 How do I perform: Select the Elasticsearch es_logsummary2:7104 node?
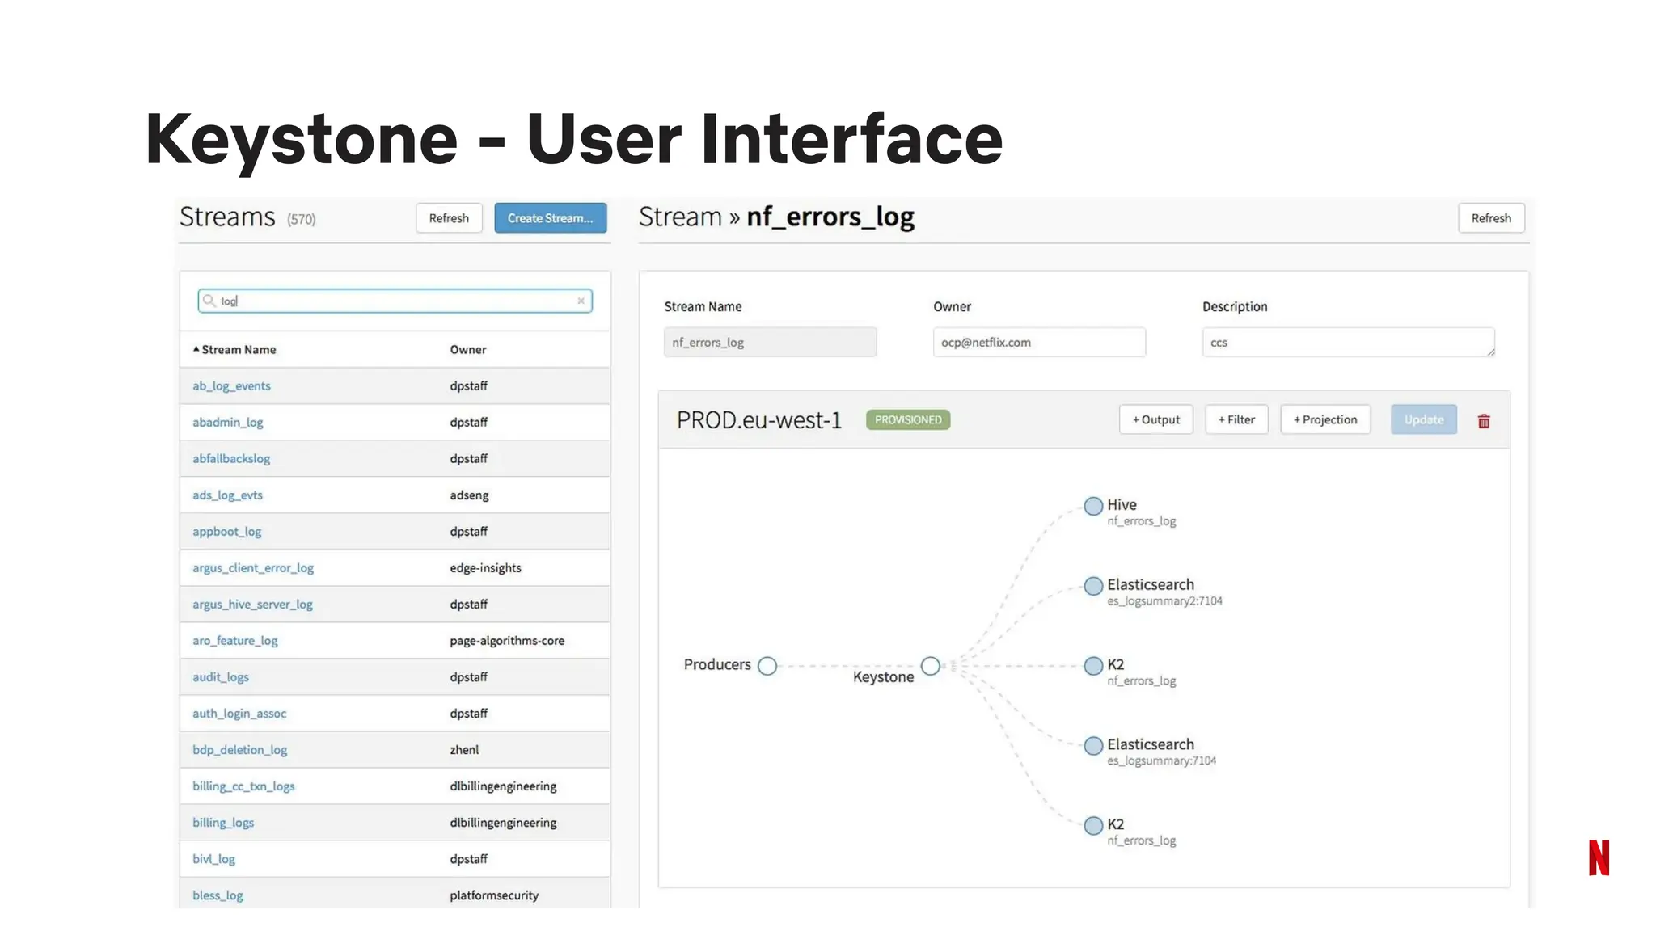click(1093, 586)
